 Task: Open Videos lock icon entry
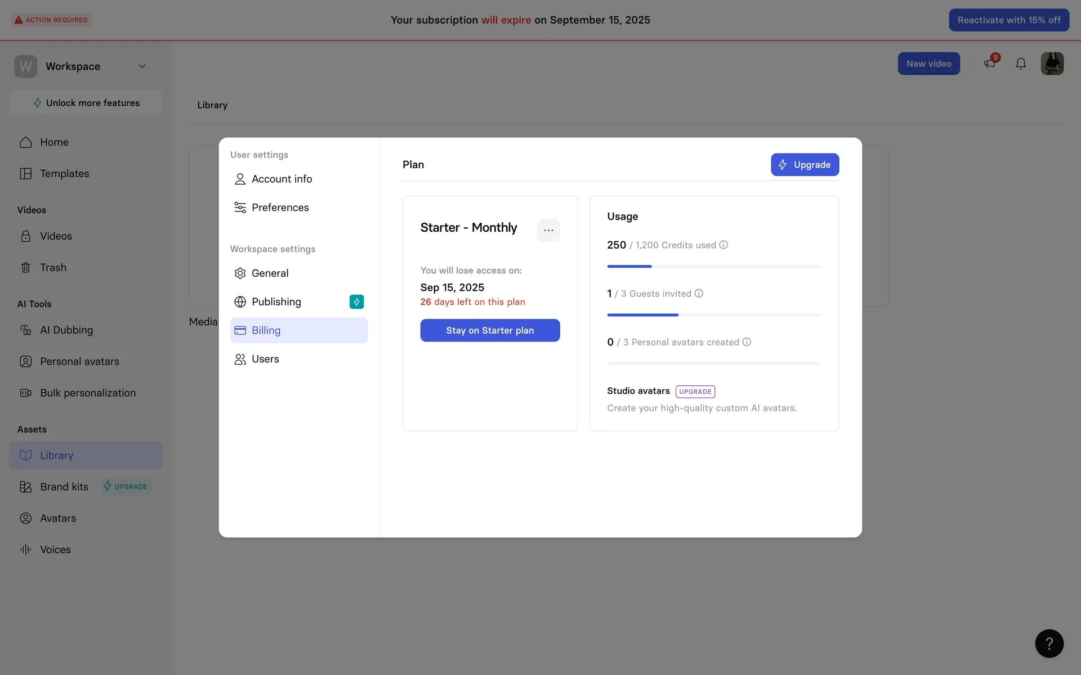[x=86, y=236]
